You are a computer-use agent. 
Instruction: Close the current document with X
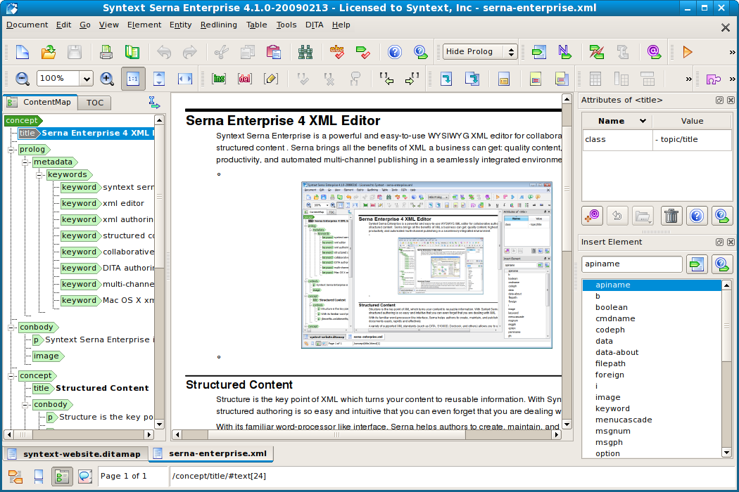[726, 28]
